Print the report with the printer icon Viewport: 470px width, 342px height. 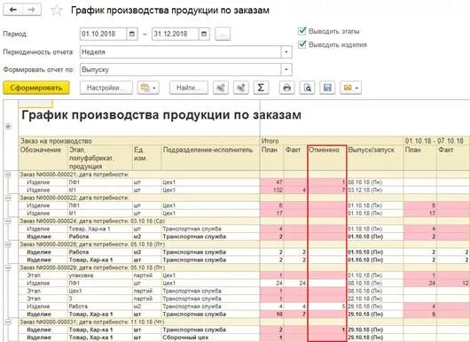286,88
